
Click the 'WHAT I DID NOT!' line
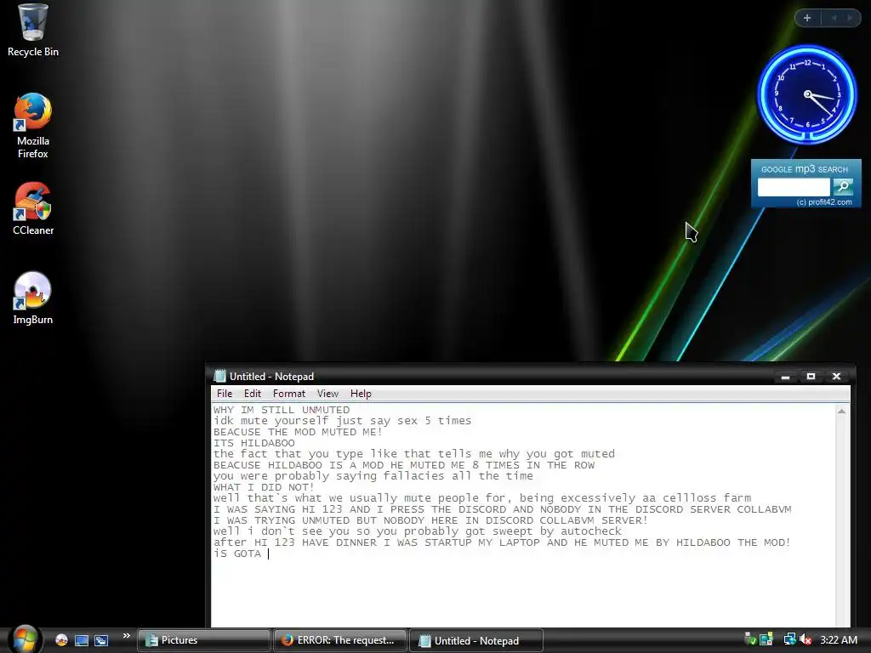tap(264, 487)
